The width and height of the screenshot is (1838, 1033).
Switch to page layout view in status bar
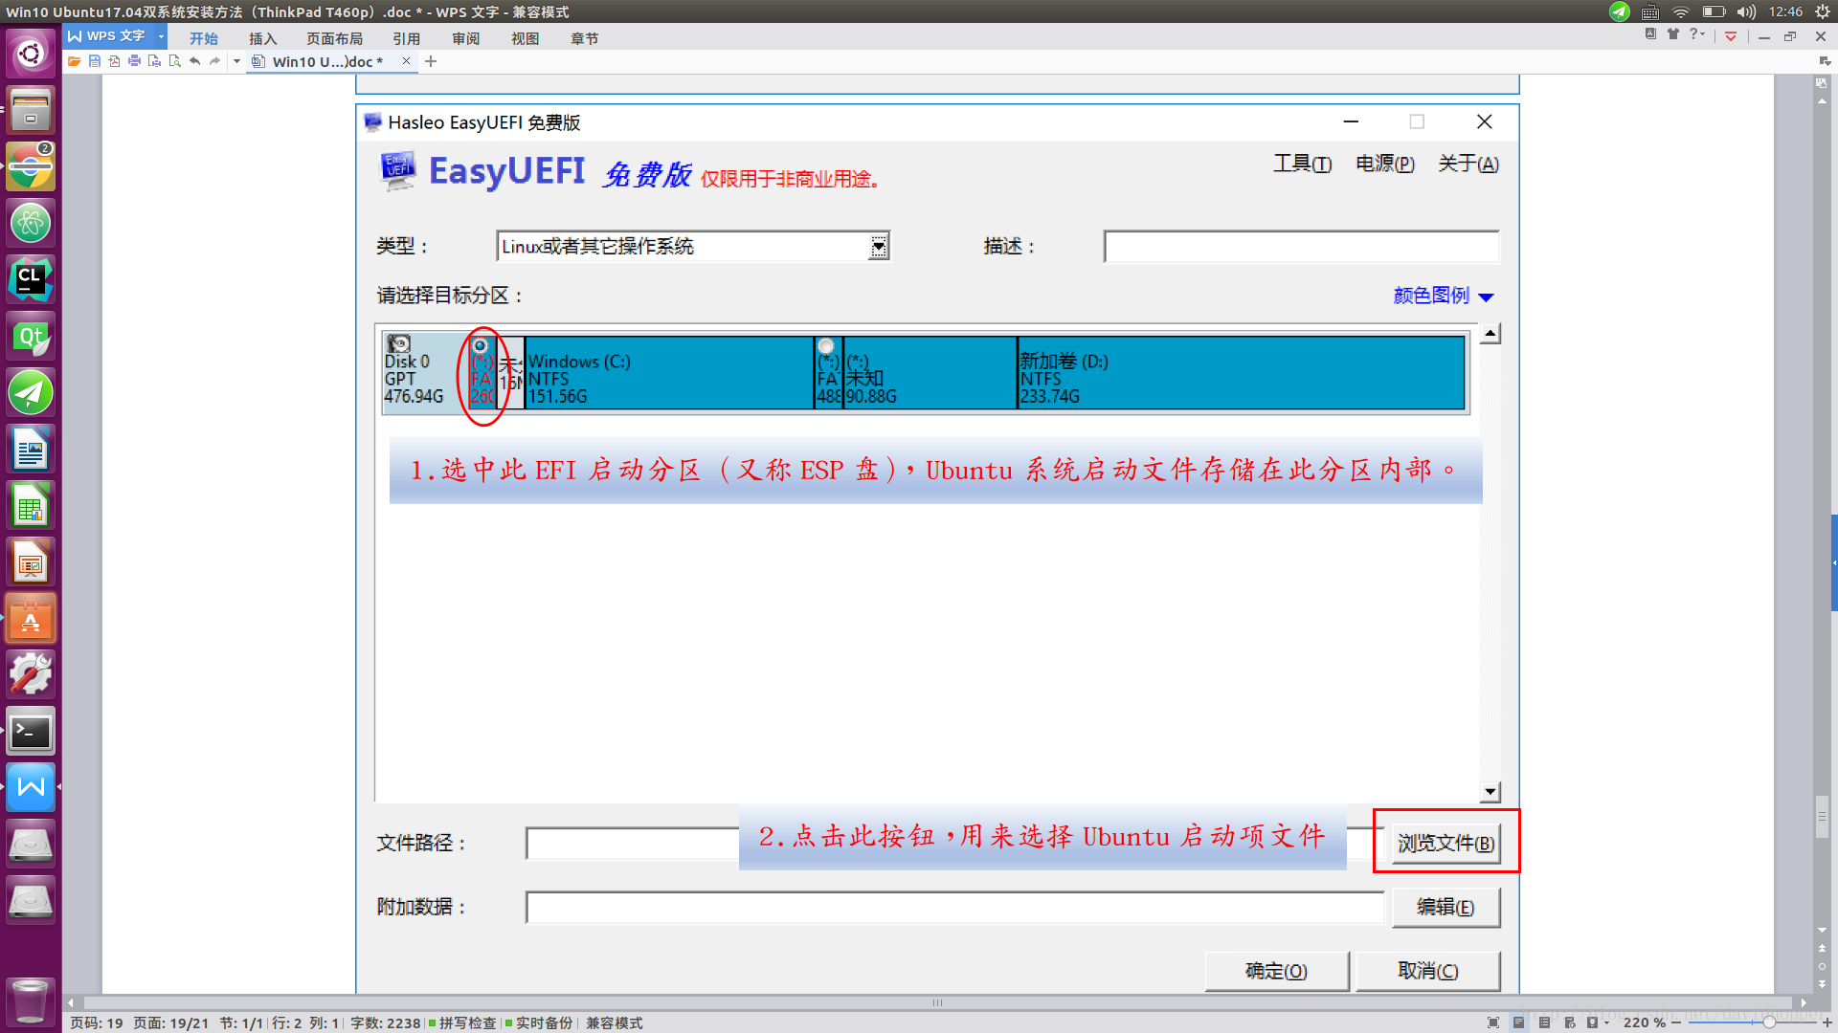(1518, 1022)
